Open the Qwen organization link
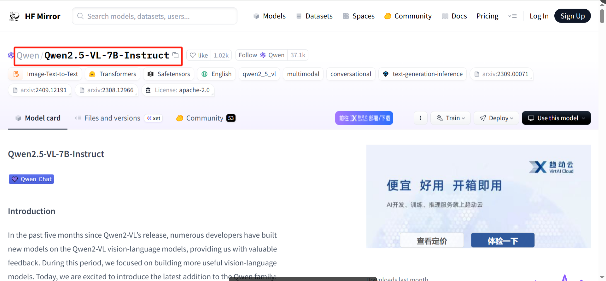Screen dimensions: 606x281 click(x=28, y=56)
